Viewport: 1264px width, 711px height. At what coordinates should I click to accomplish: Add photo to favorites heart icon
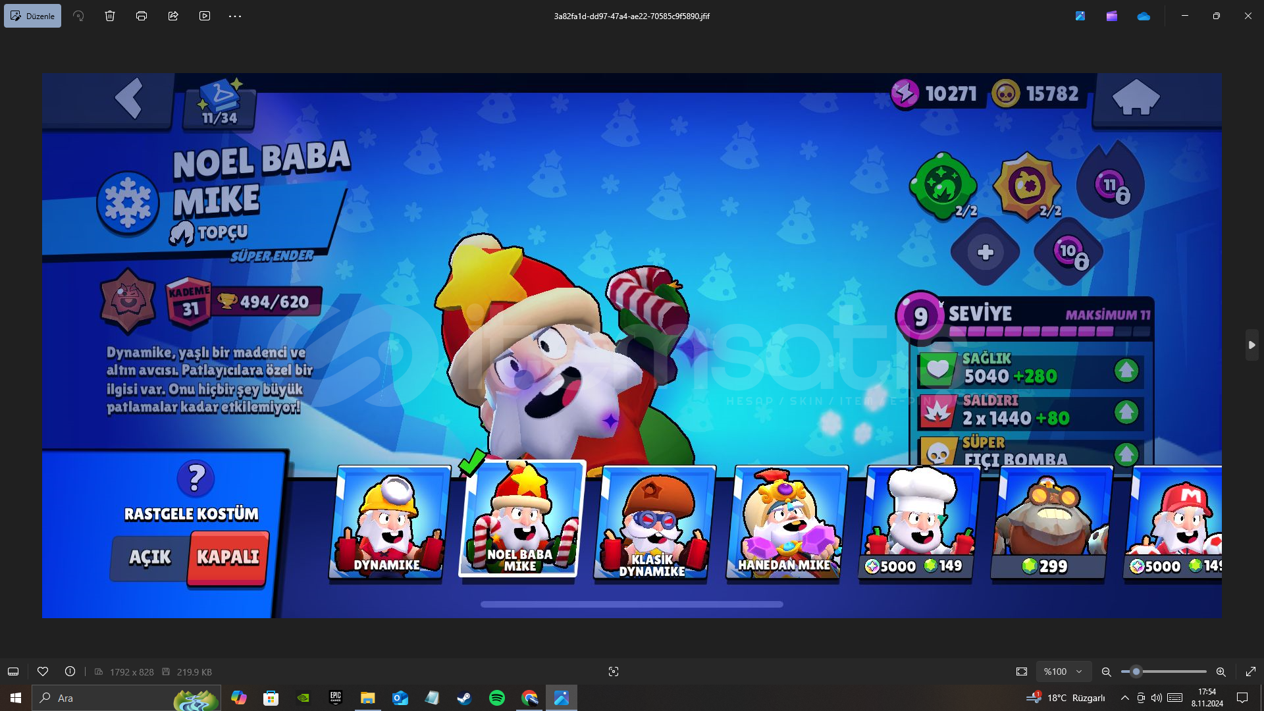(x=43, y=671)
